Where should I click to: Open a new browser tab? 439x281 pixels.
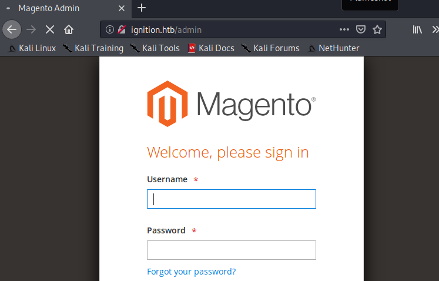pos(142,8)
